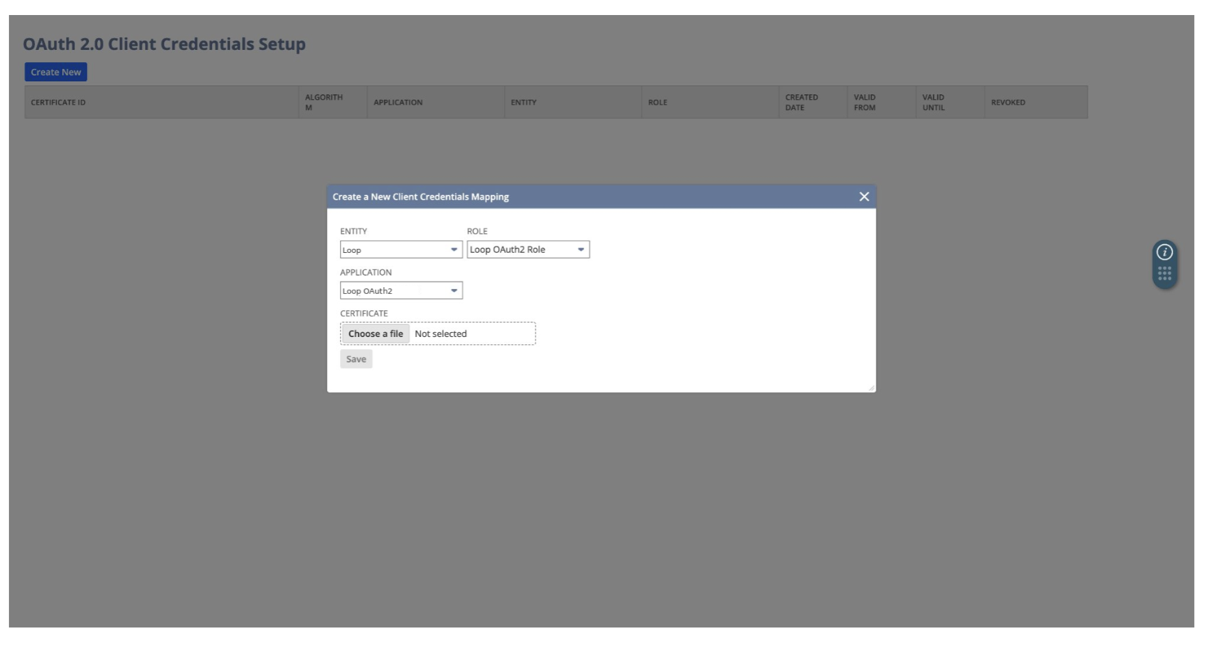Open the Application dropdown showing Loop OAuth2
Viewport: 1219px width, 648px height.
point(401,291)
